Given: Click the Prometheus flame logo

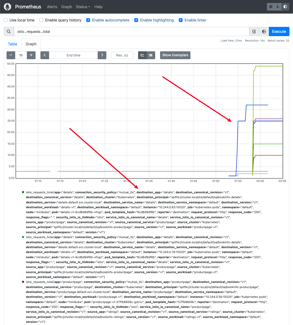Looking at the screenshot, I should coord(7,7).
